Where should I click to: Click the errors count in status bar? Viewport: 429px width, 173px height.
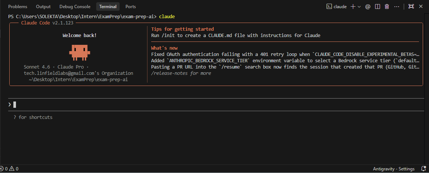tap(4, 169)
